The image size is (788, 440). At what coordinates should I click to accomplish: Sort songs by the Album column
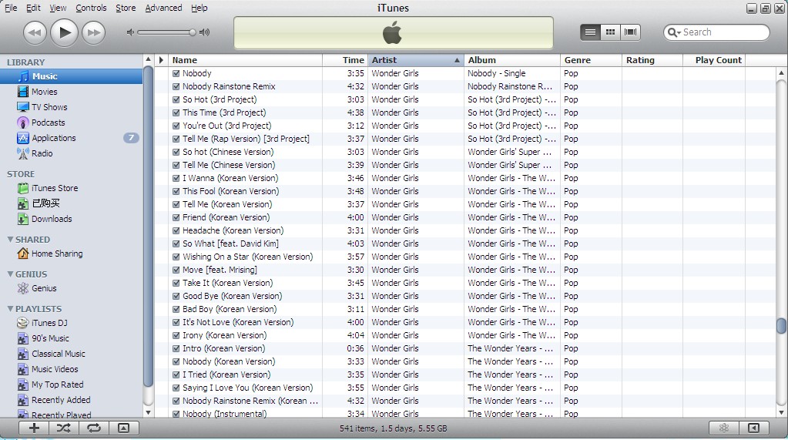click(511, 60)
